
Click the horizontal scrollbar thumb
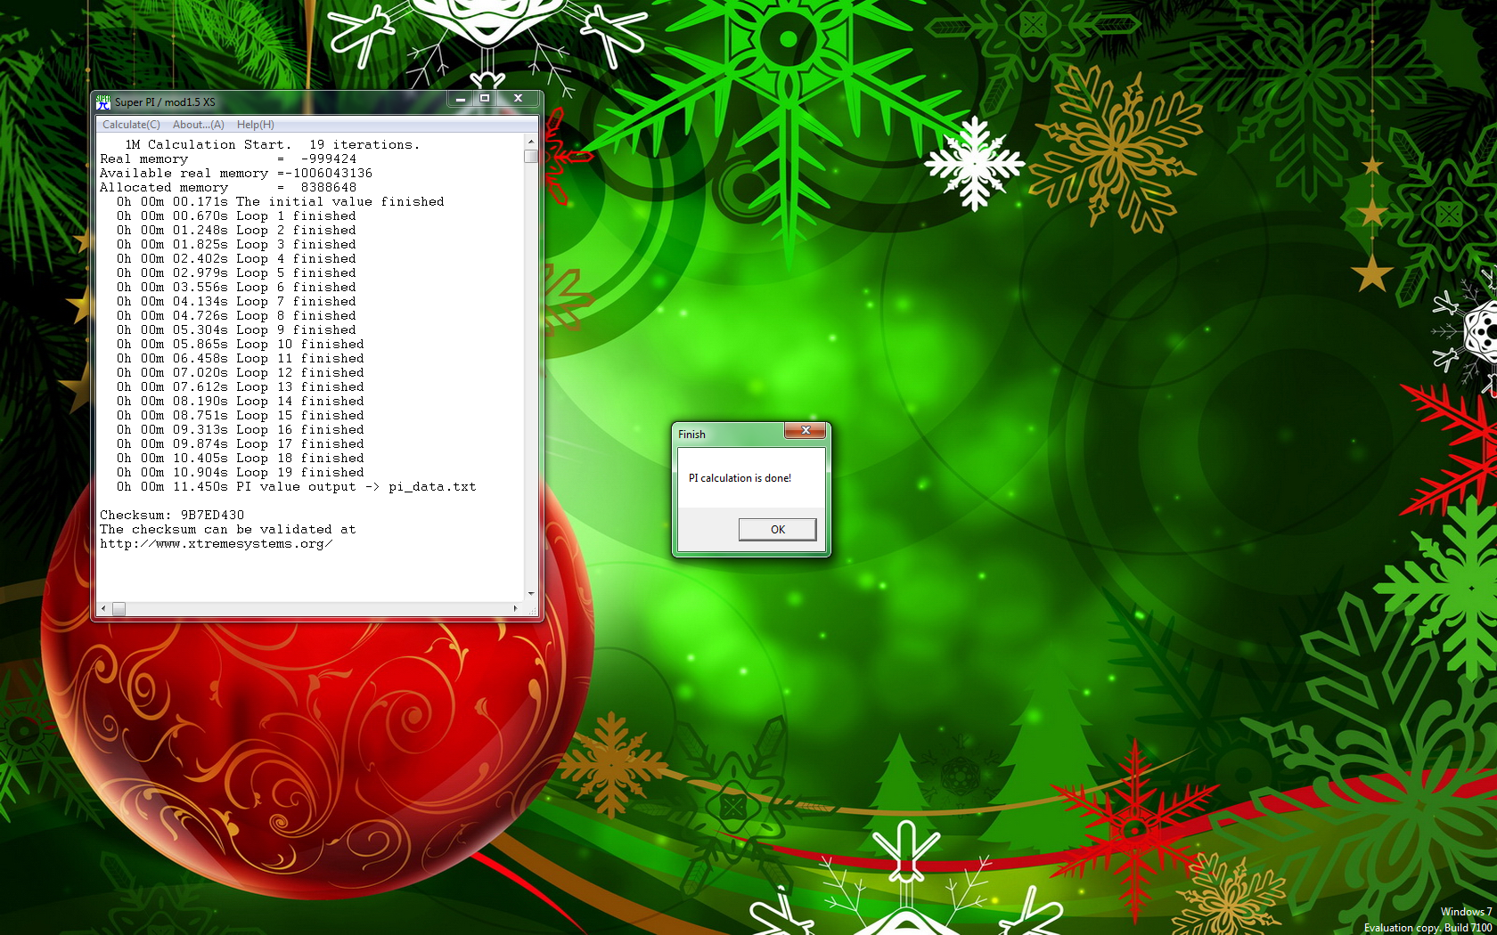click(x=119, y=609)
